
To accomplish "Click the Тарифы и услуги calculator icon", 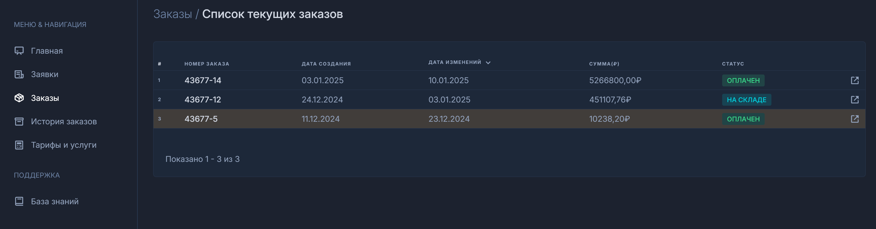I will click(19, 145).
